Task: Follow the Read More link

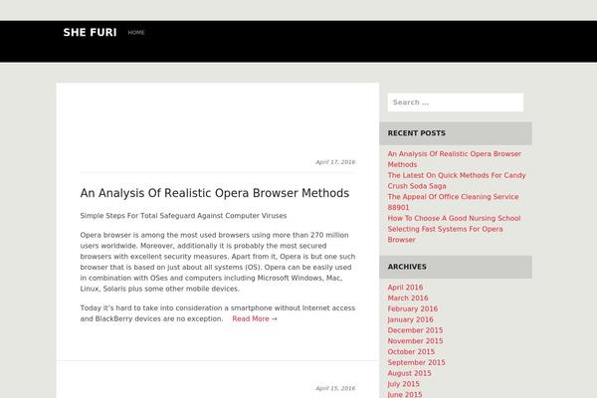Action: 255,318
